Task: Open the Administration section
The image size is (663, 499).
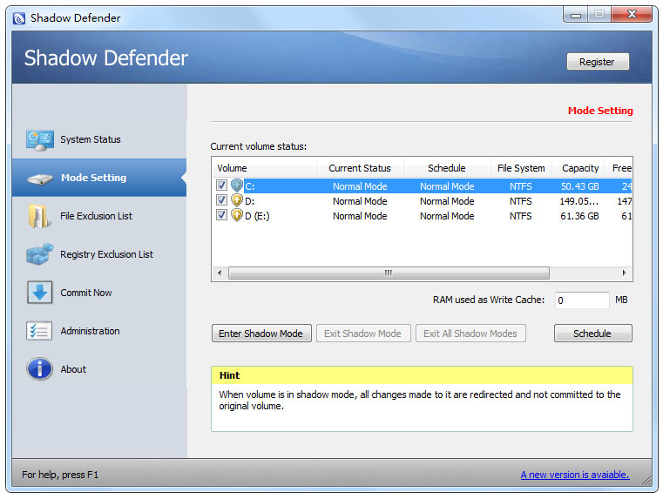Action: point(90,331)
